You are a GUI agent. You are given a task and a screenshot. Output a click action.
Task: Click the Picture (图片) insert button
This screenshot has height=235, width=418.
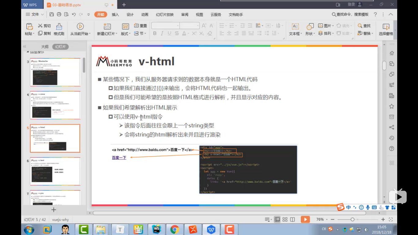[326, 26]
